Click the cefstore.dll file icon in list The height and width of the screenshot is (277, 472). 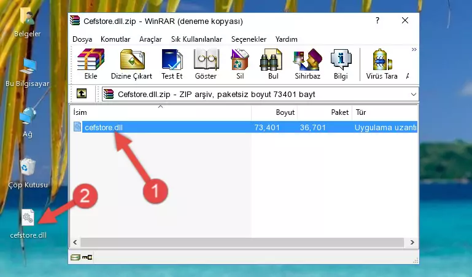point(77,127)
